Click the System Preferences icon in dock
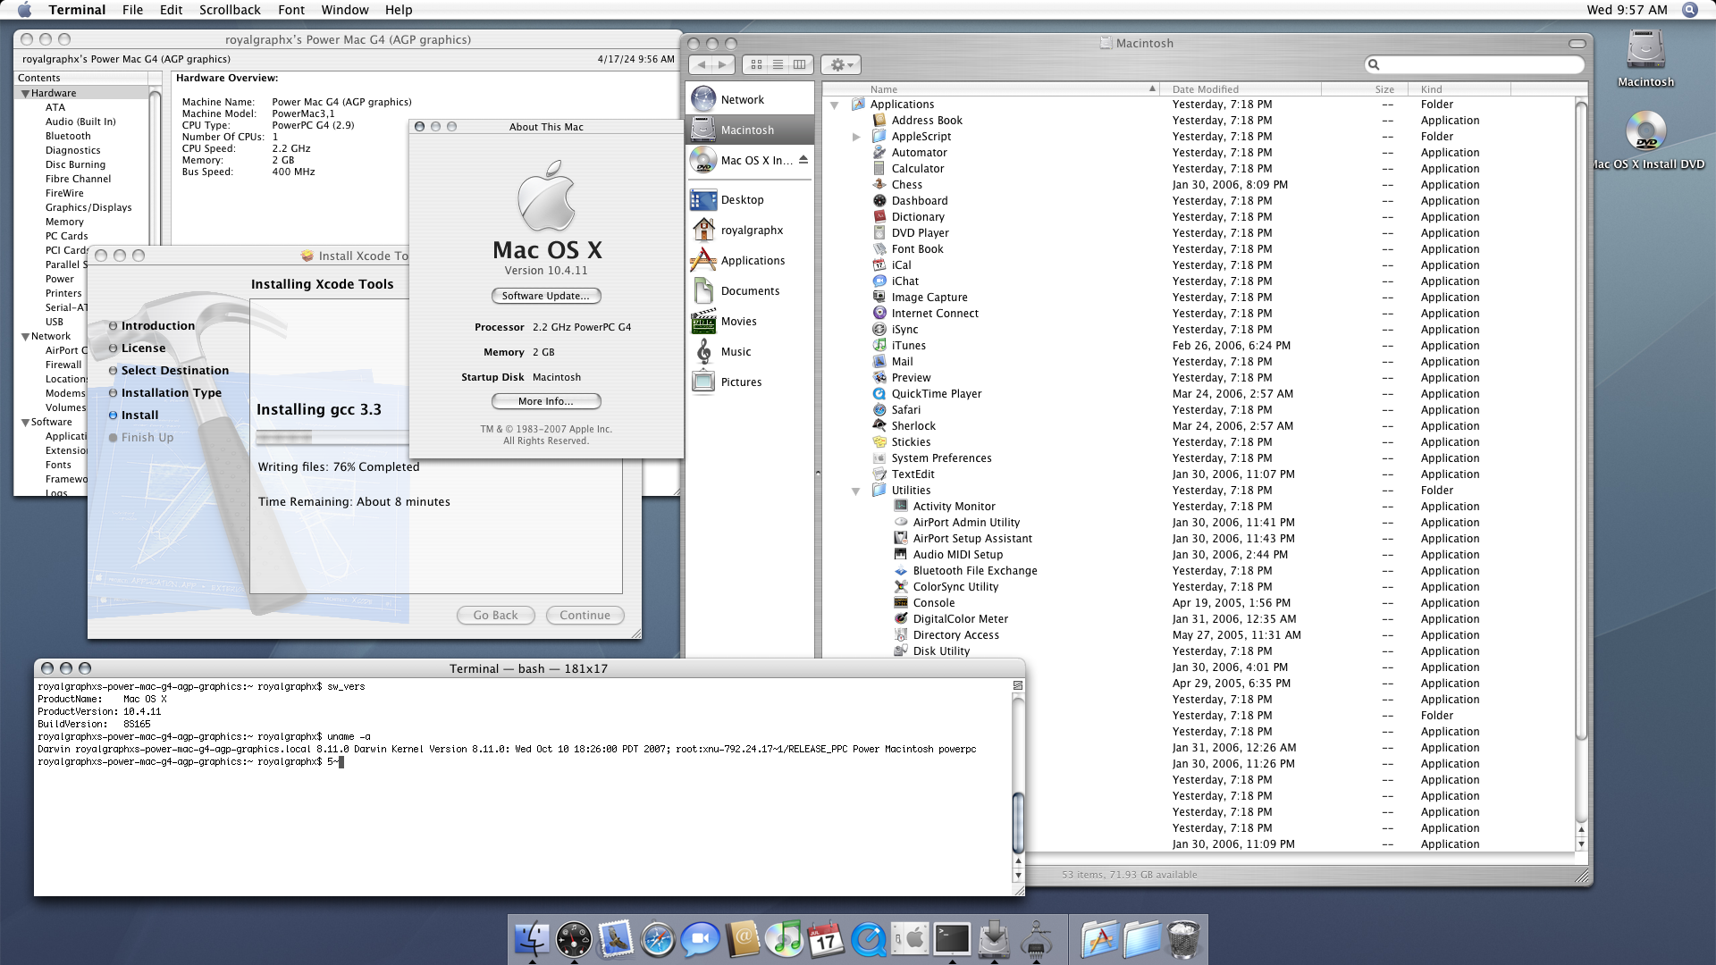1716x965 pixels. pos(913,939)
